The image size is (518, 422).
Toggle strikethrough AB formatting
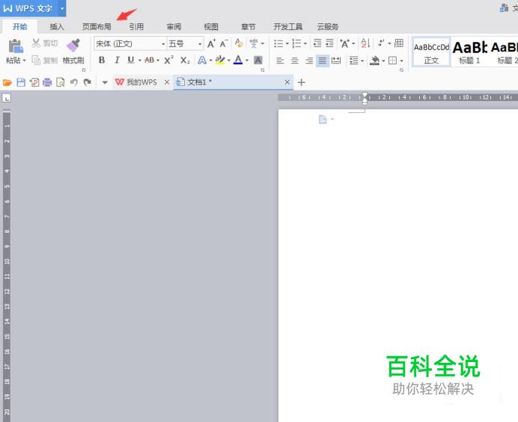tap(149, 60)
